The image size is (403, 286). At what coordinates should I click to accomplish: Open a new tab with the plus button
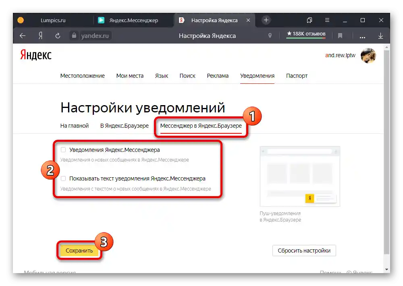click(266, 20)
